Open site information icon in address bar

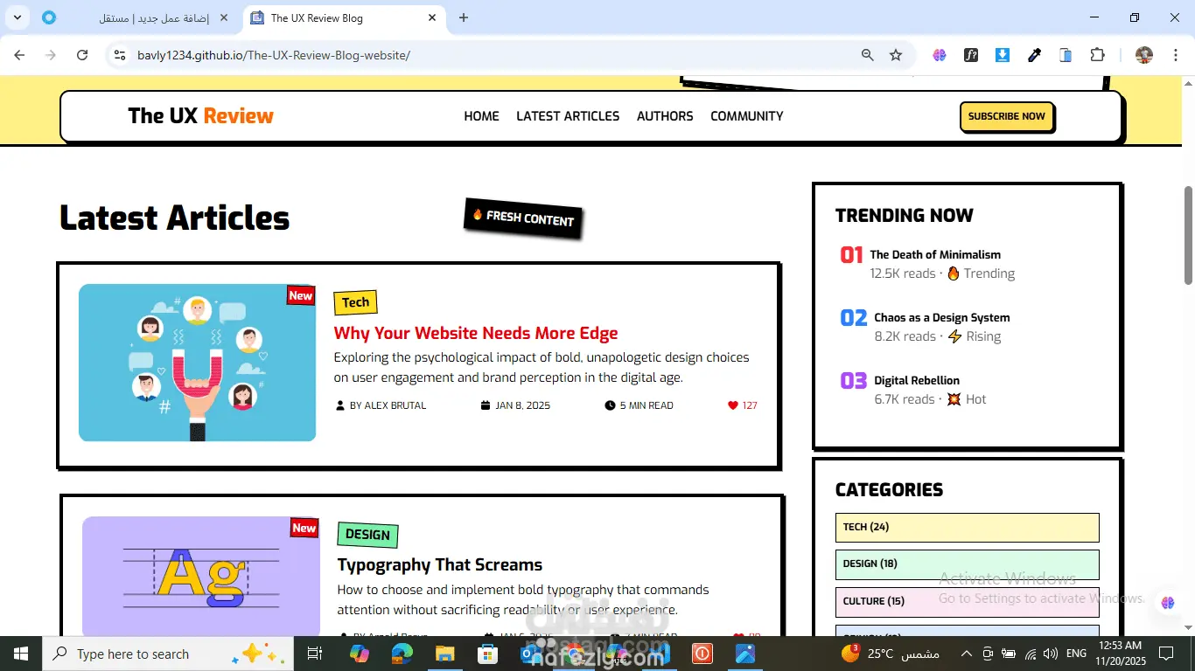[x=120, y=55]
